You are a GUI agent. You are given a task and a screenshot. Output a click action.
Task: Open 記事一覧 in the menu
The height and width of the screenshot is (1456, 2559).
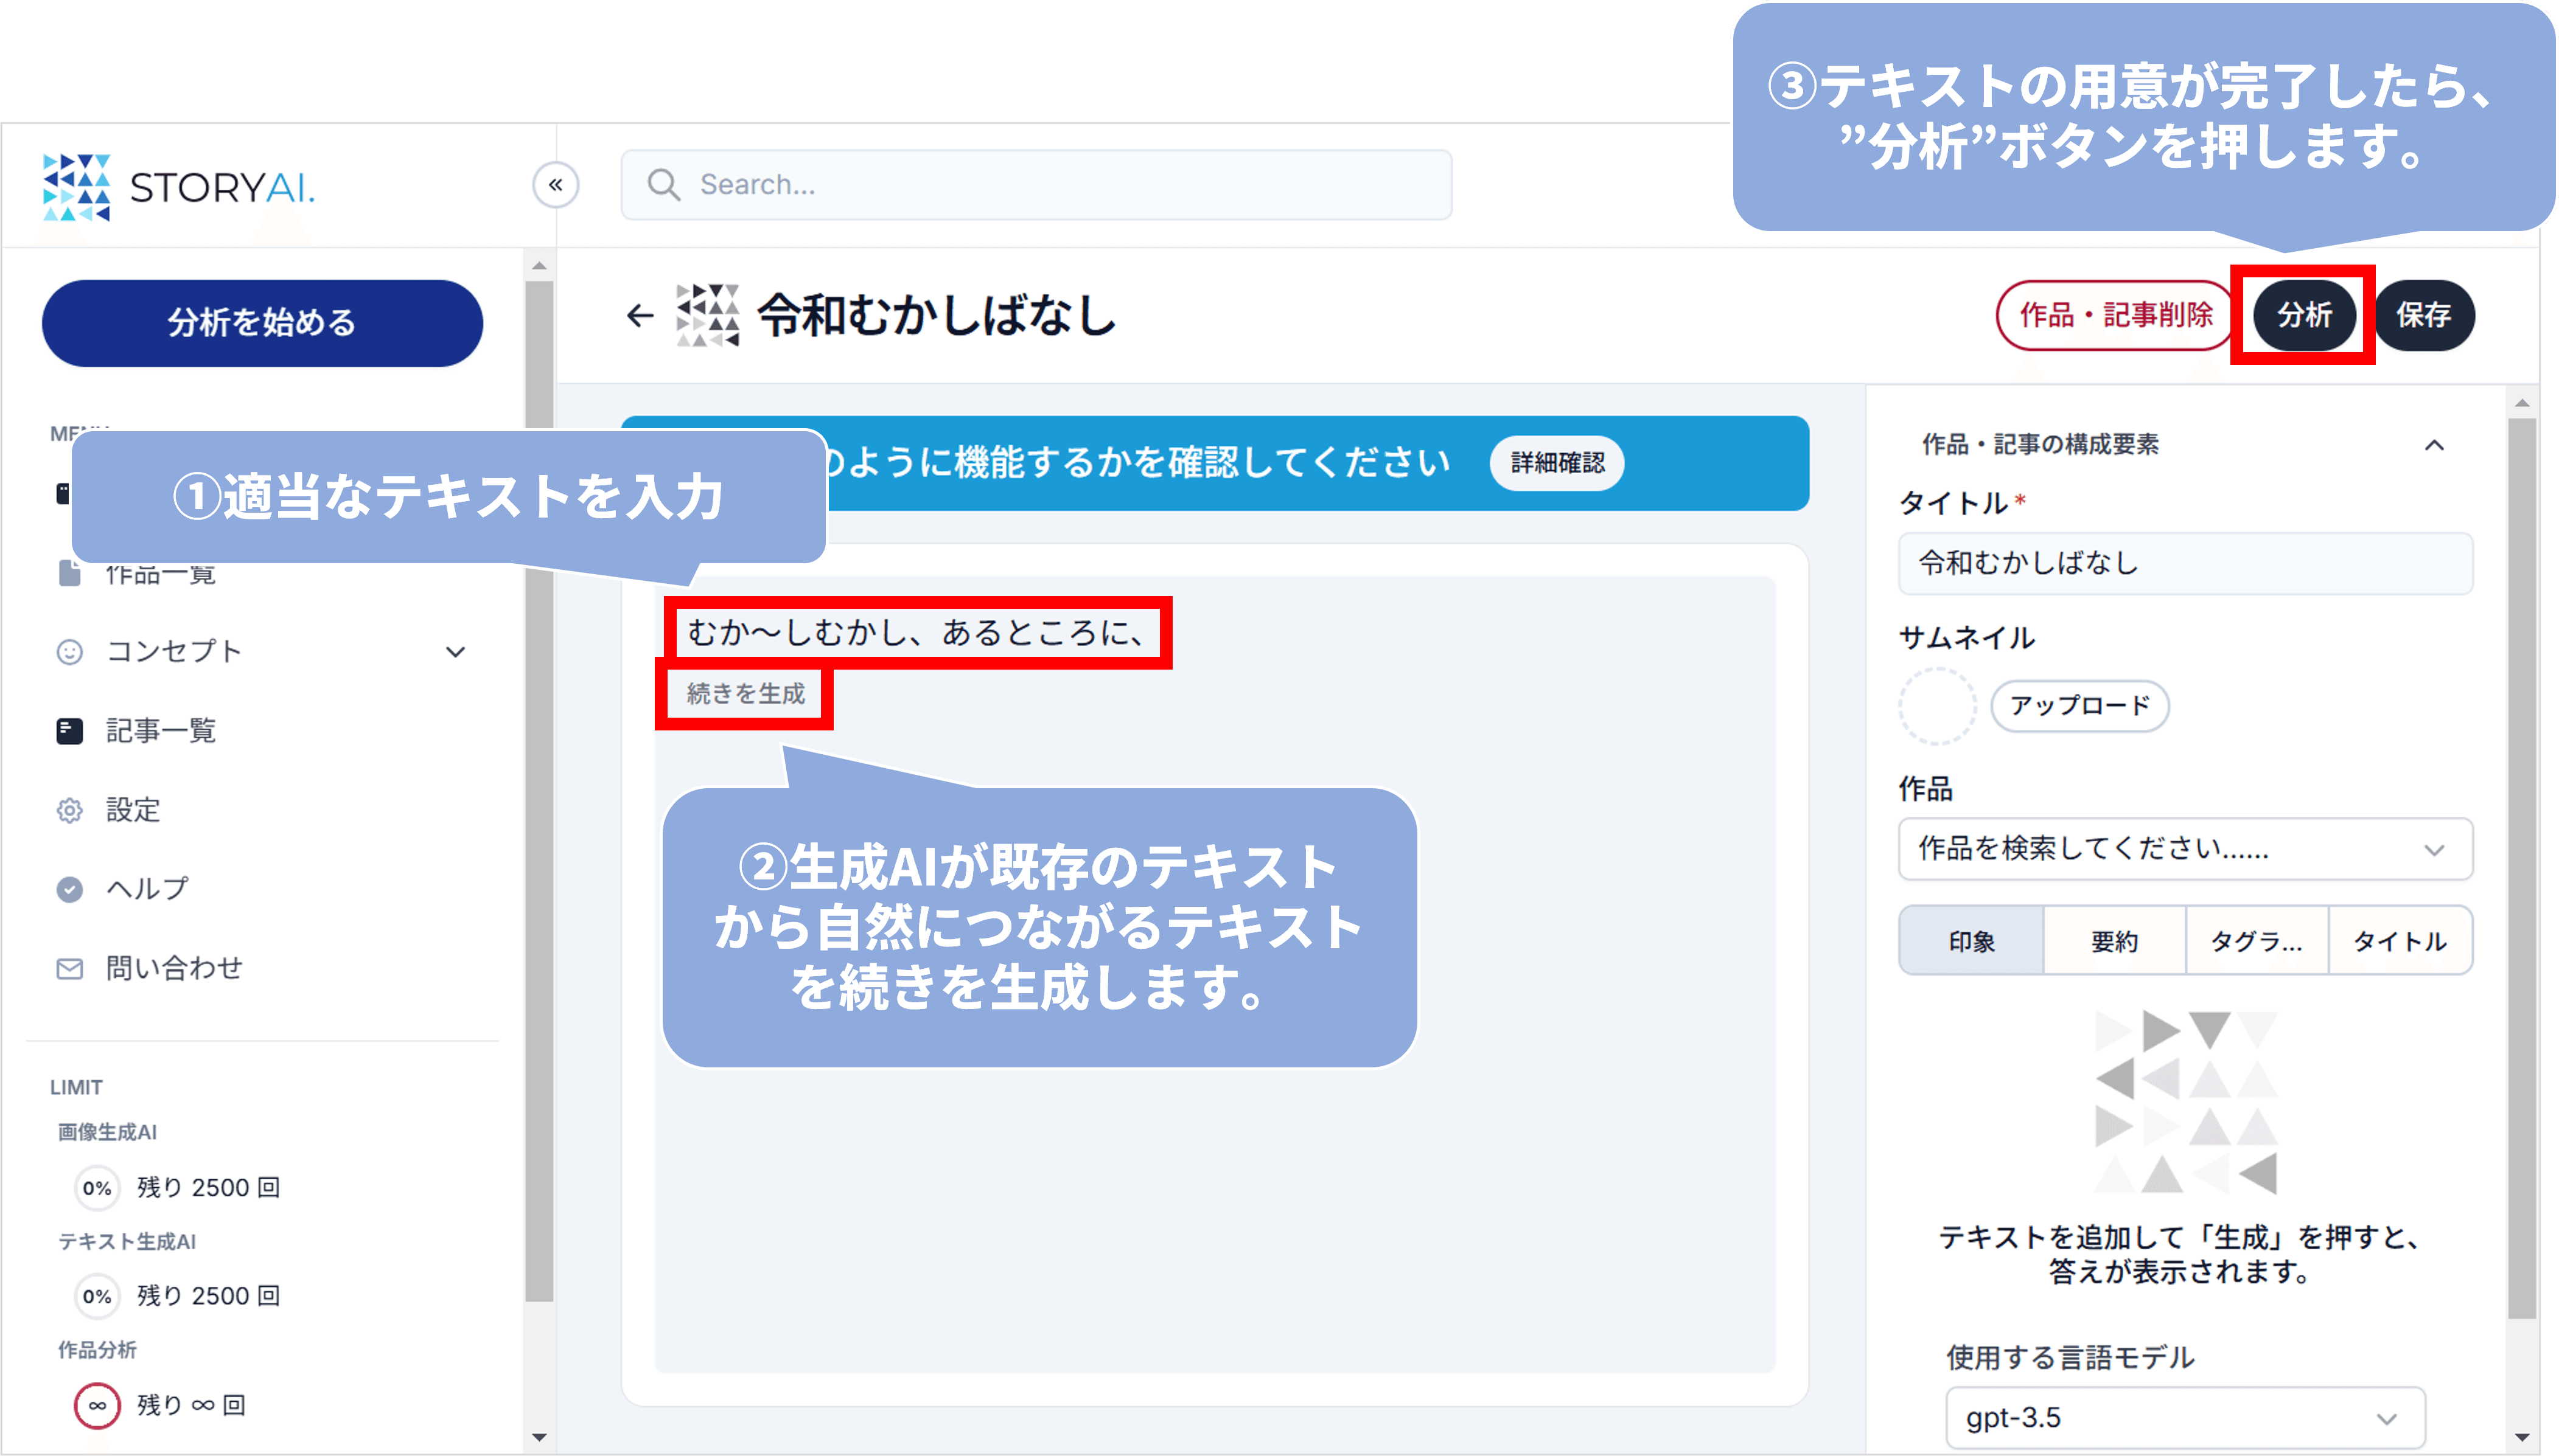pos(161,731)
